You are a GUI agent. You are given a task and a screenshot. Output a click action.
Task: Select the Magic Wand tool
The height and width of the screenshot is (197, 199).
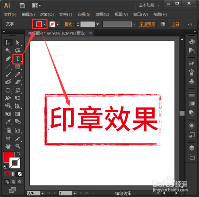pyautogui.click(x=8, y=50)
